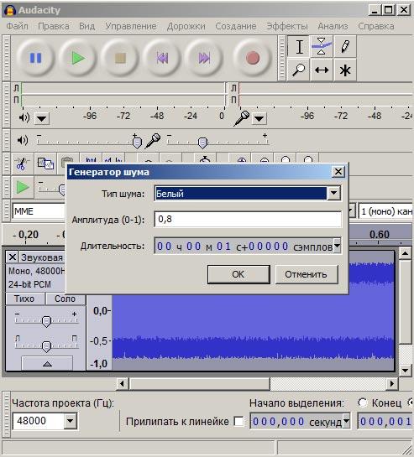Select the Draw pencil tool
The width and height of the screenshot is (414, 457).
[x=345, y=47]
